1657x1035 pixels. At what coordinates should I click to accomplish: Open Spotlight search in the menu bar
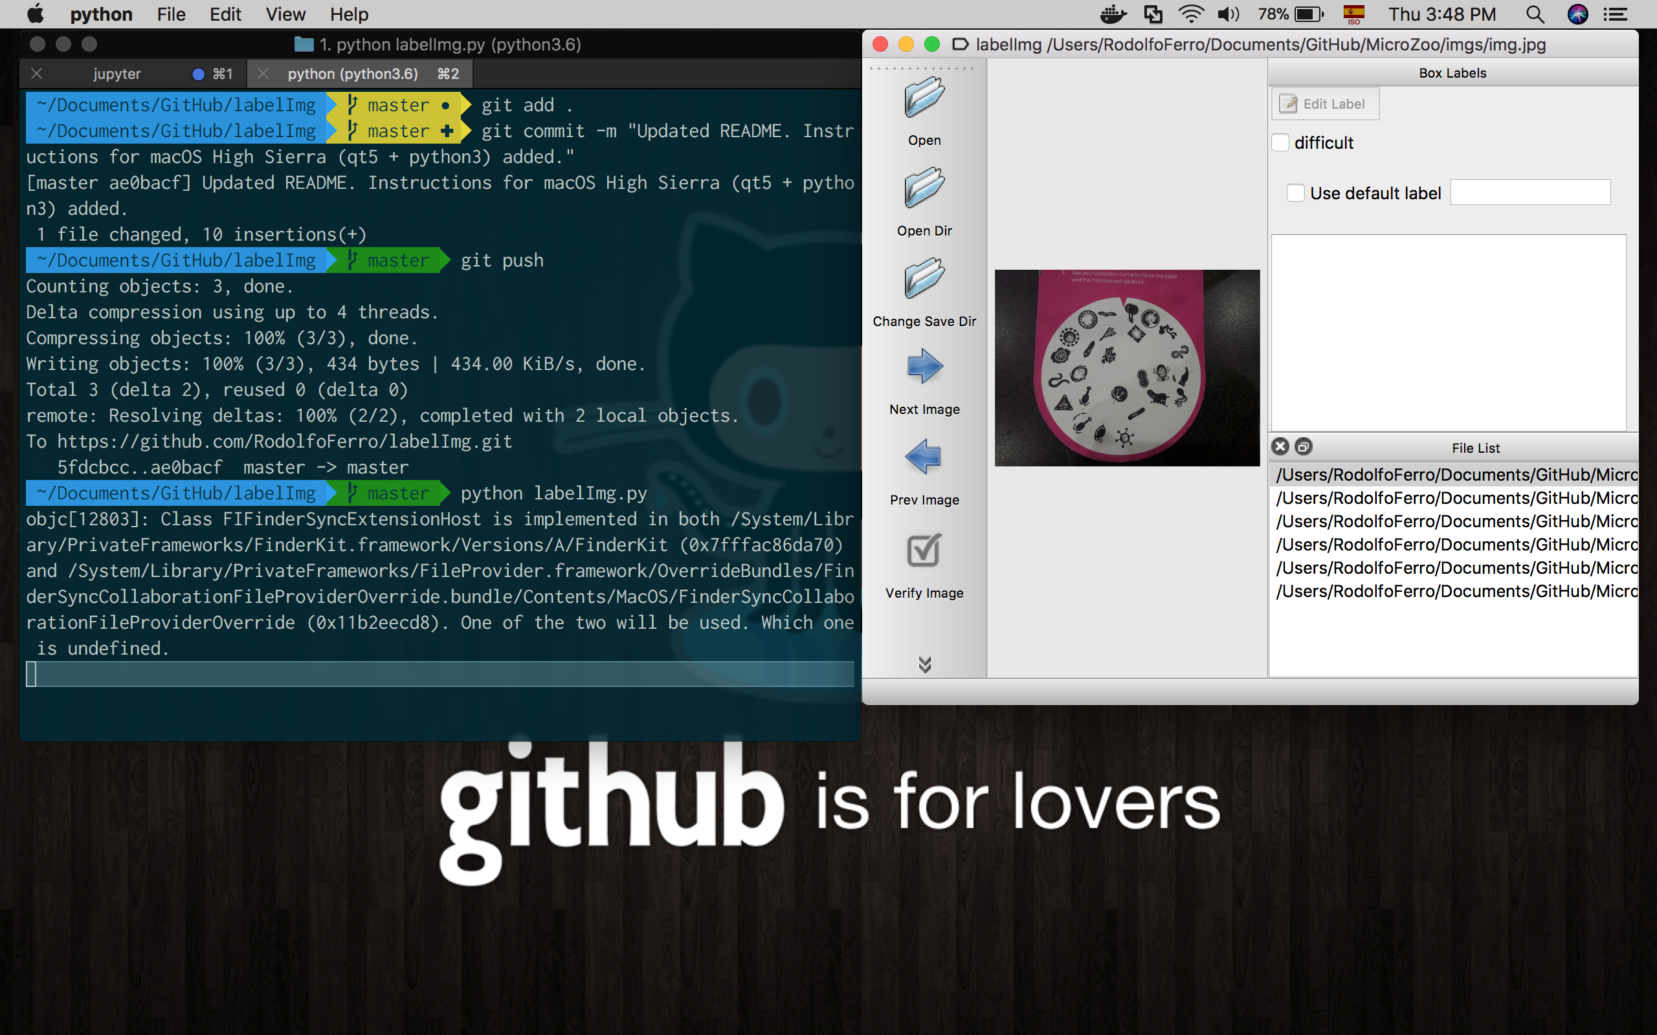1535,14
